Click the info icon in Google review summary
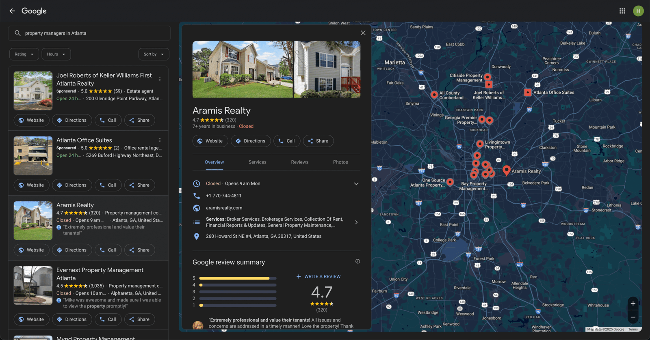The image size is (650, 340). coord(357,261)
